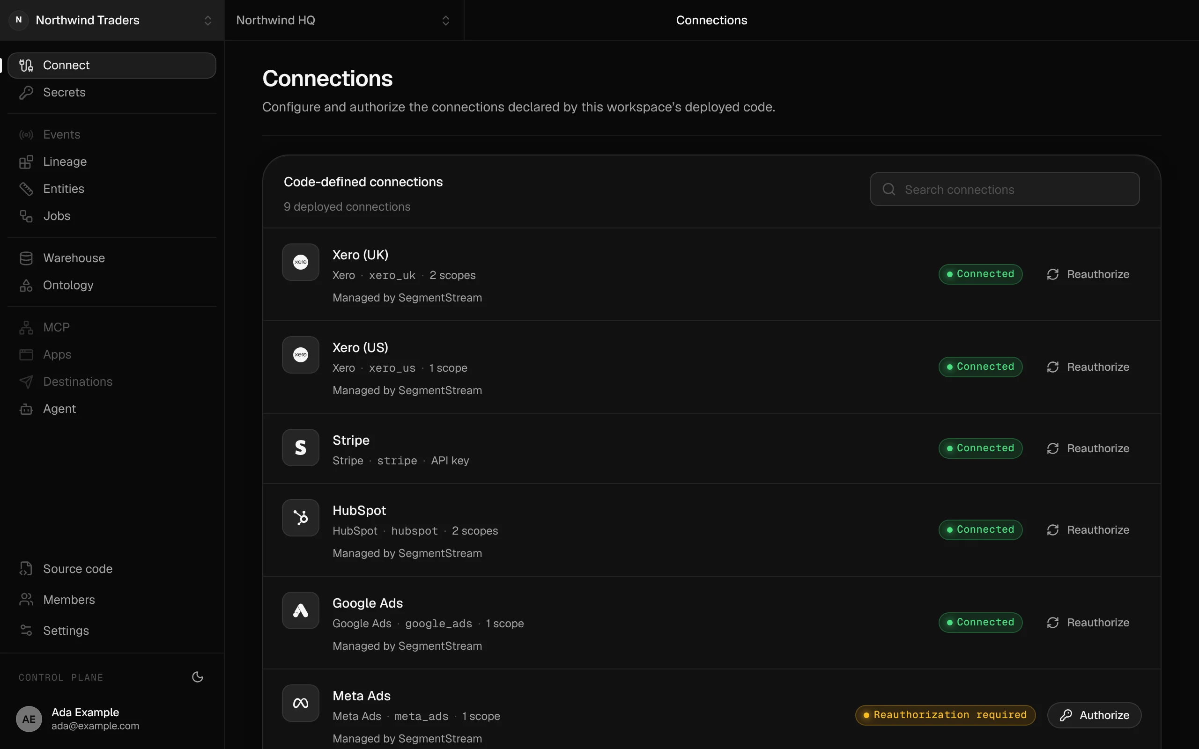This screenshot has height=749, width=1199.
Task: Toggle dark mode with the moon icon
Action: 198,677
